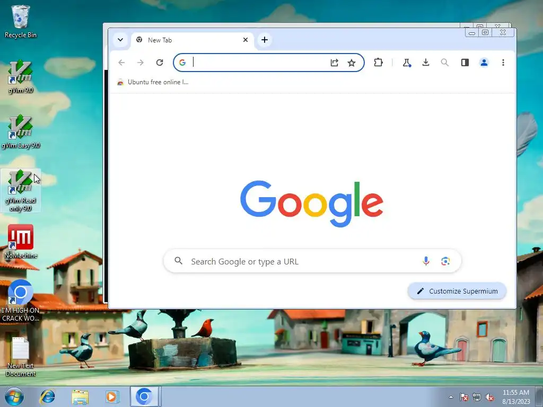
Task: Click the Customize Supermium button
Action: (457, 291)
